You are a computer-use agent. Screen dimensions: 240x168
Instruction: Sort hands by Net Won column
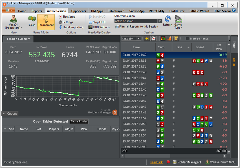pos(219,47)
